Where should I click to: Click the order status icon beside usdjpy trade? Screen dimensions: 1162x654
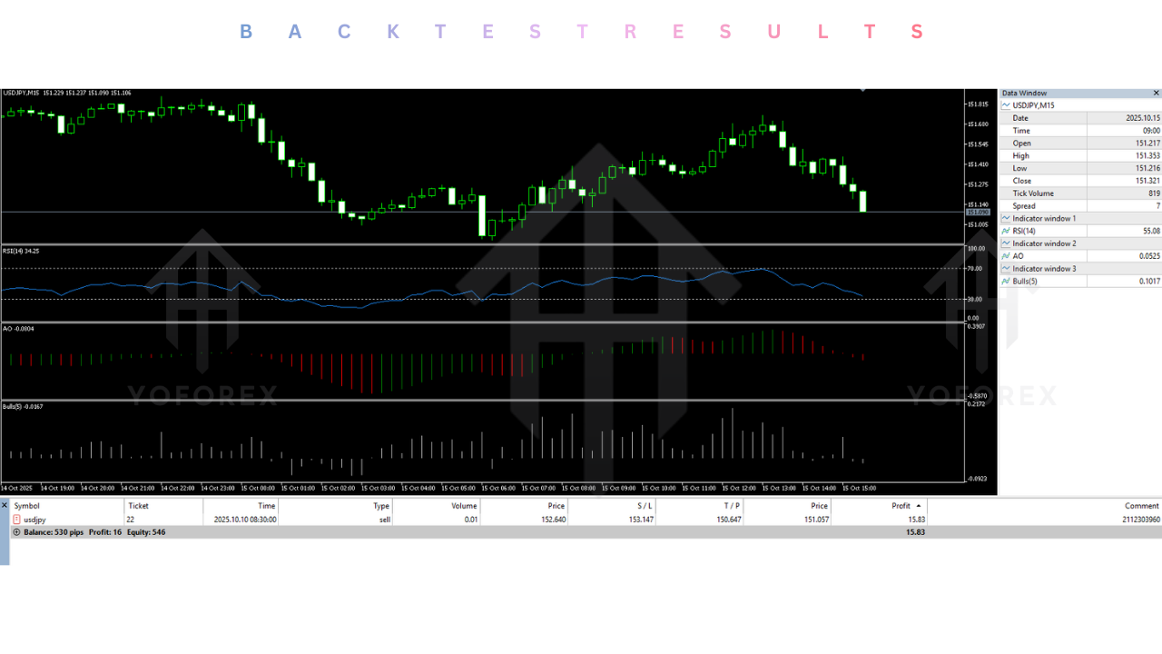tap(16, 519)
